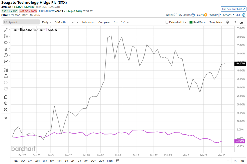Open the Indicators menu
Screen dimensions: 247x164
pos(88,22)
